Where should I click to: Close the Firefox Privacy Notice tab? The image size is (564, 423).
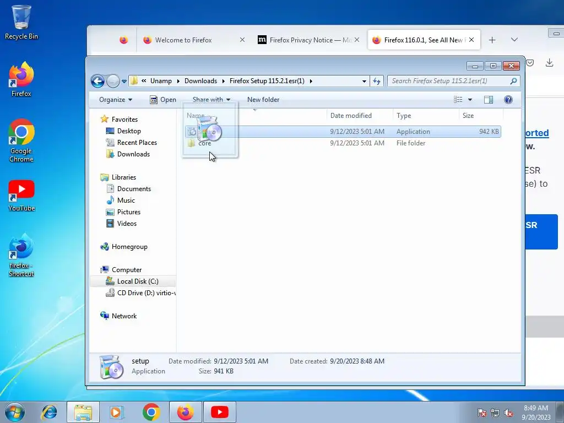pos(356,40)
